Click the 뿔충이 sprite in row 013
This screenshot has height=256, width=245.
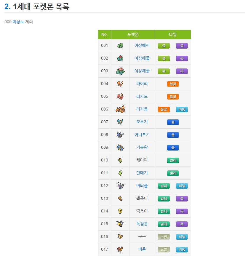click(120, 198)
